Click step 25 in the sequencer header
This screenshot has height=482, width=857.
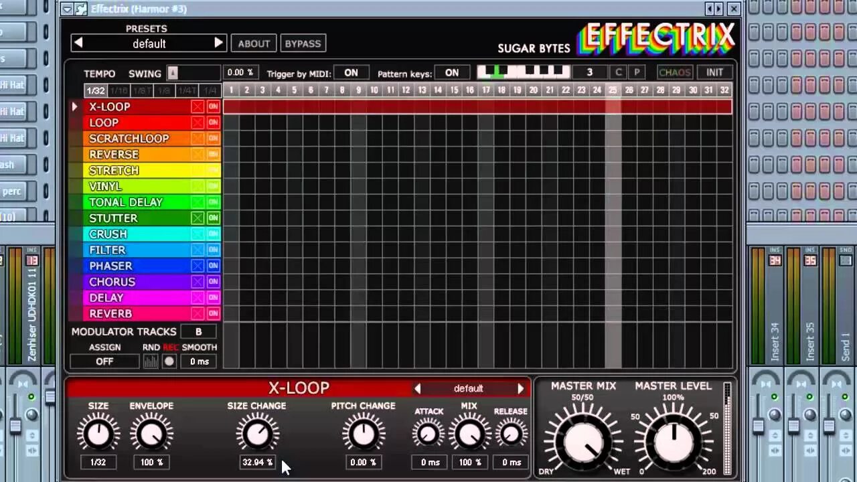[613, 90]
